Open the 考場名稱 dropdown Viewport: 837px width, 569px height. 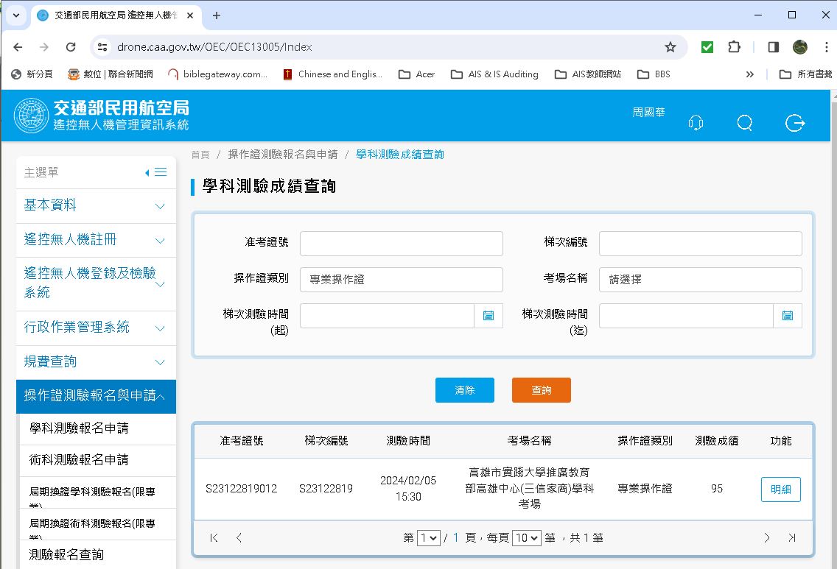tap(700, 280)
